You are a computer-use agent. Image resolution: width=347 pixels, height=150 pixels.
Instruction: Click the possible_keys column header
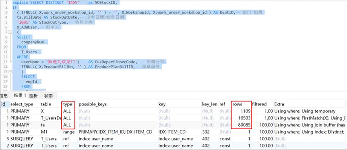tap(93, 104)
